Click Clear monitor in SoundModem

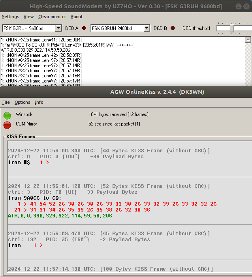(x=52, y=17)
